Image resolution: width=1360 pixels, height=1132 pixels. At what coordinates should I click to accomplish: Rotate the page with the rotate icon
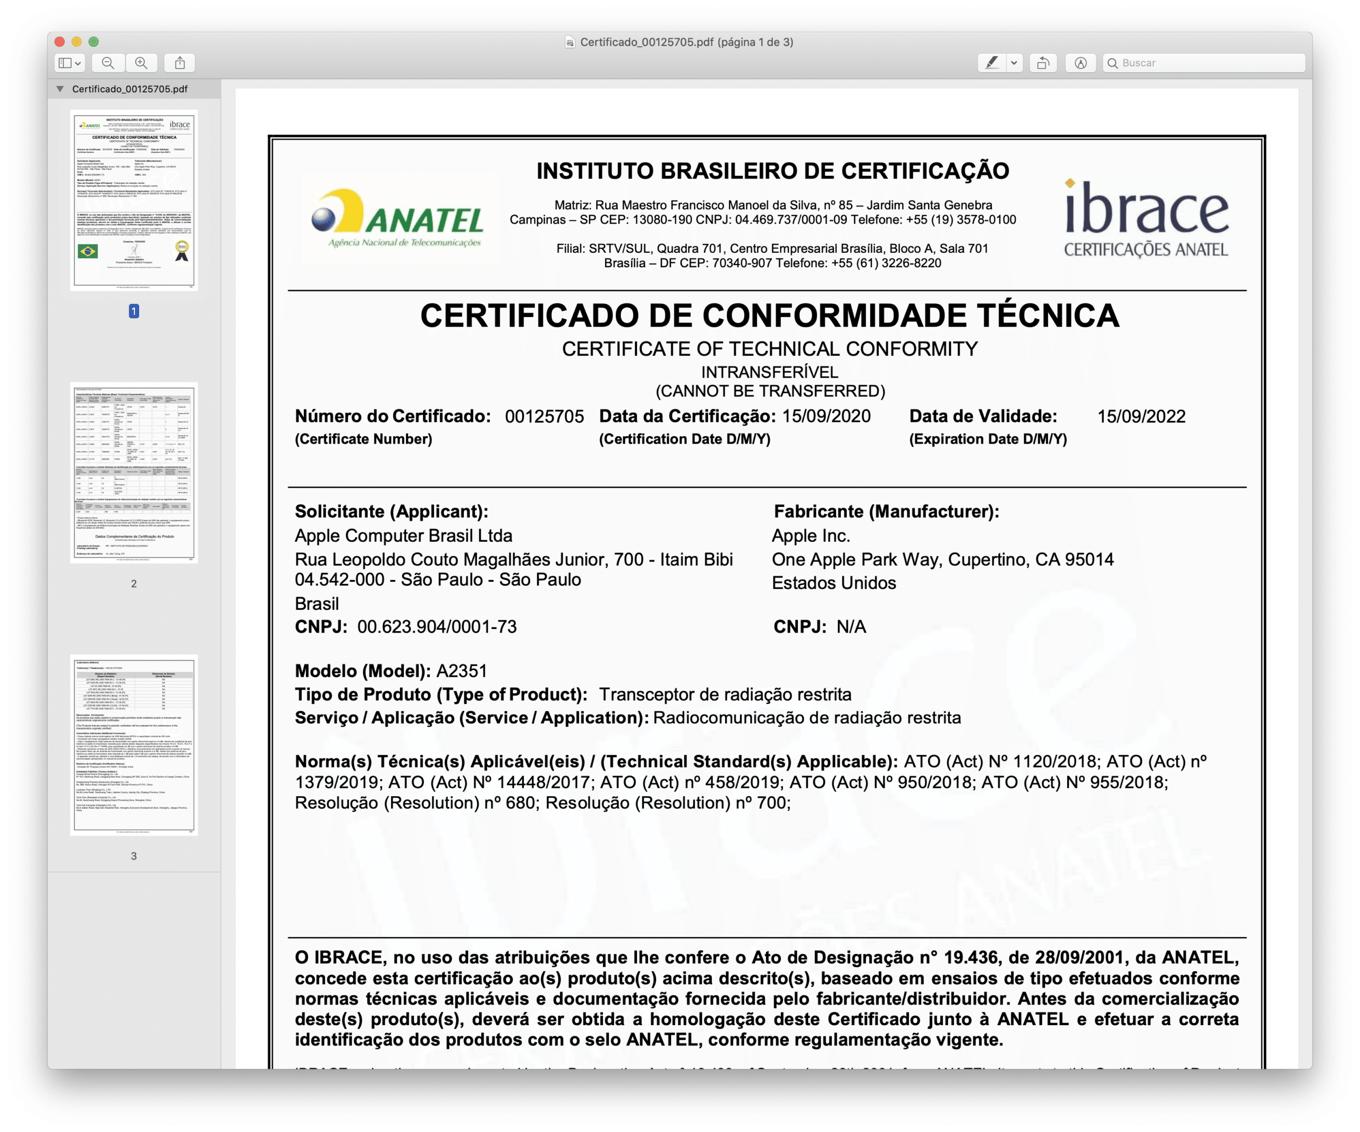[1043, 63]
